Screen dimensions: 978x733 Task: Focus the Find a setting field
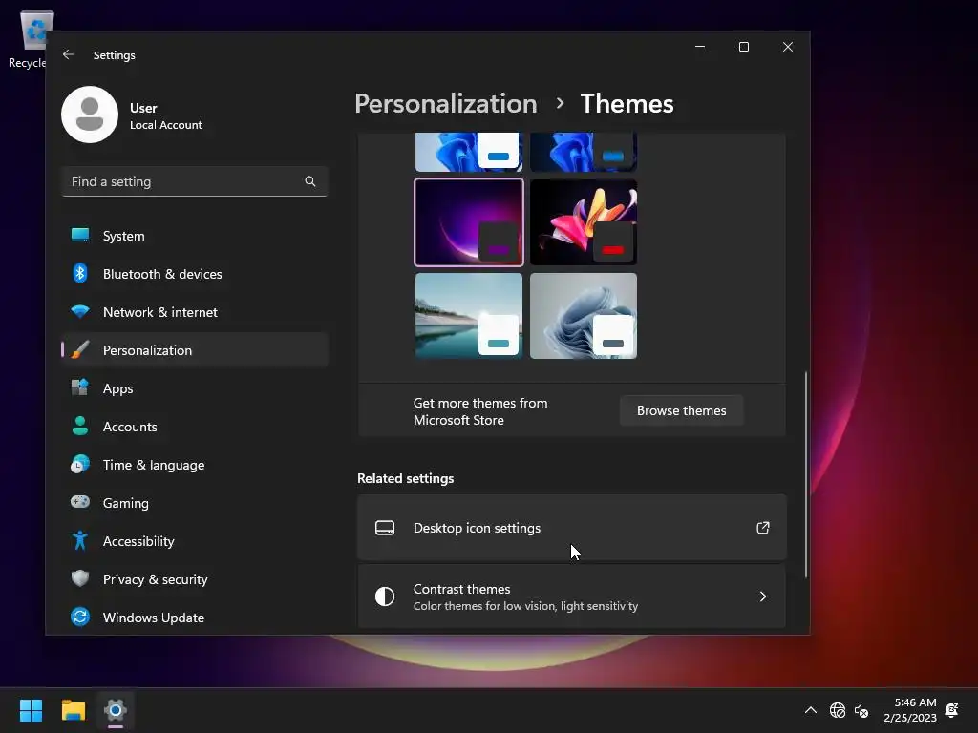(195, 181)
